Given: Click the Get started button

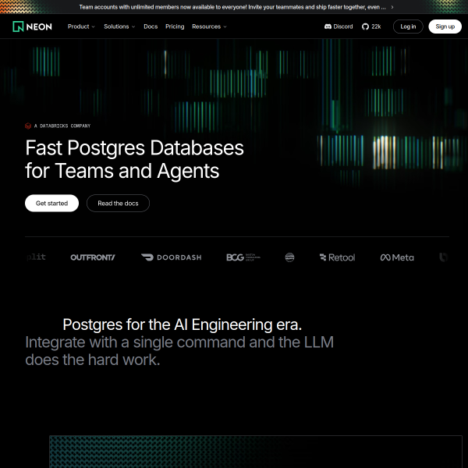Looking at the screenshot, I should pos(52,204).
